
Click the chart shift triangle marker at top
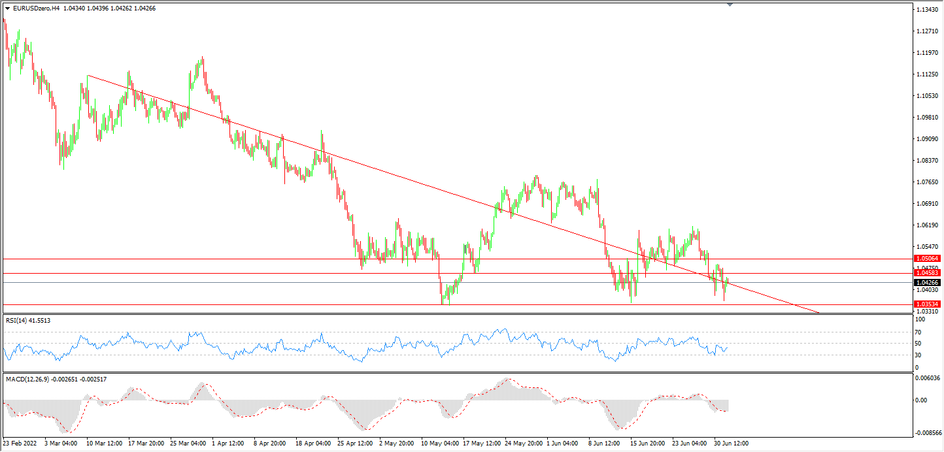tap(730, 4)
